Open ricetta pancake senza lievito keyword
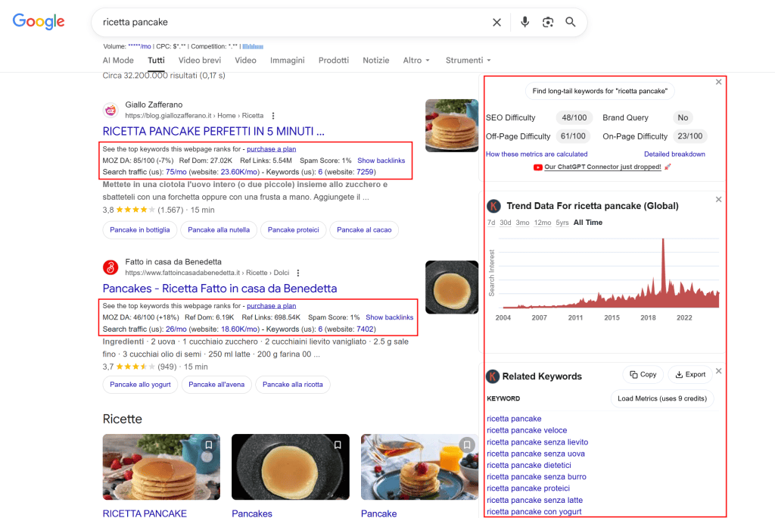 (537, 442)
